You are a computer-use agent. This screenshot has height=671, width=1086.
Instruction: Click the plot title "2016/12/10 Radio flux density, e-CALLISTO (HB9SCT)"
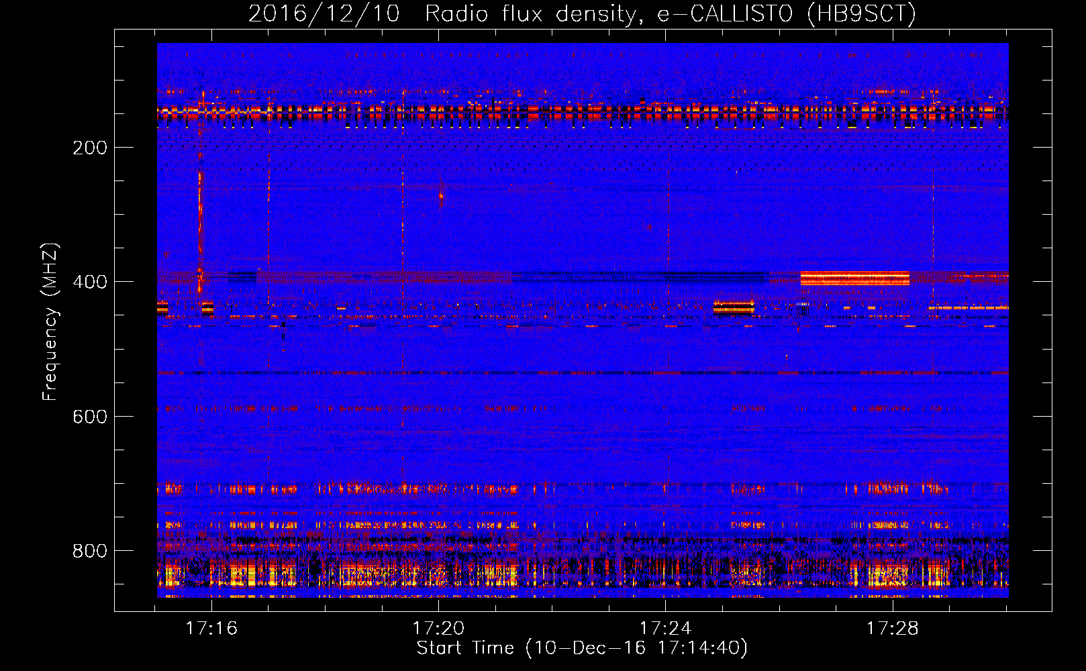pyautogui.click(x=582, y=13)
